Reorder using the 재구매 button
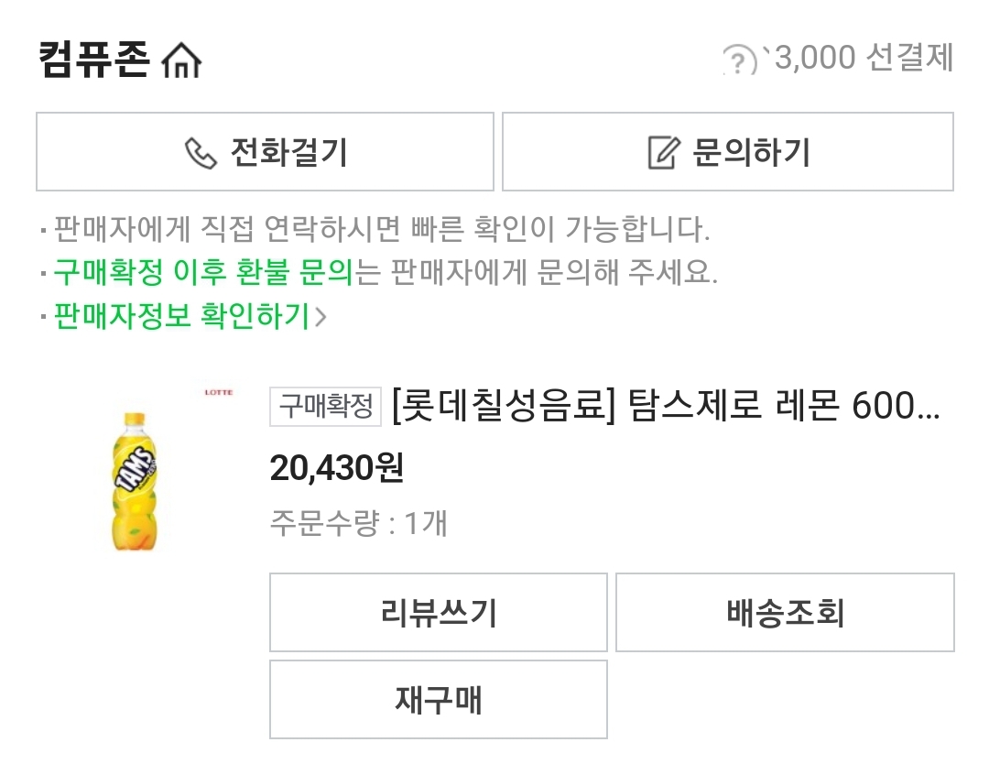This screenshot has height=764, width=989. [x=438, y=699]
